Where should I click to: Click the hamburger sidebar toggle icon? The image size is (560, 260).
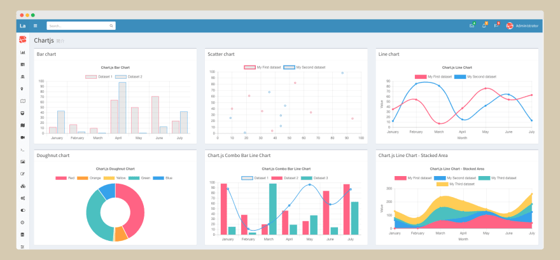[35, 26]
